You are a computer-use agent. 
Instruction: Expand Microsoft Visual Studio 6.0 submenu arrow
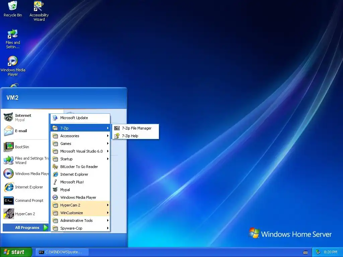click(108, 151)
